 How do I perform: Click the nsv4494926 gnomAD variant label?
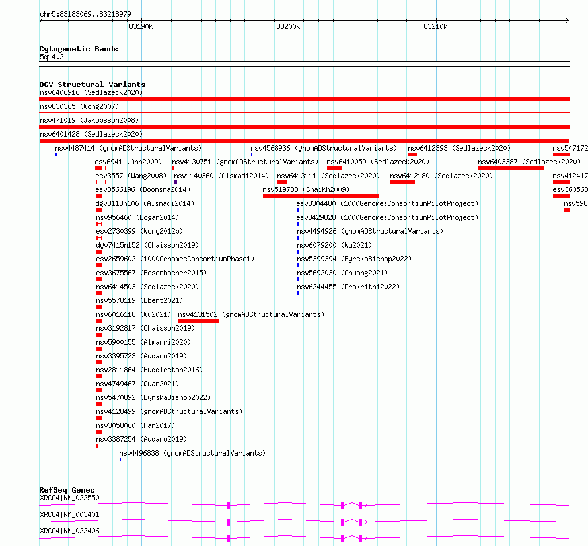click(370, 231)
